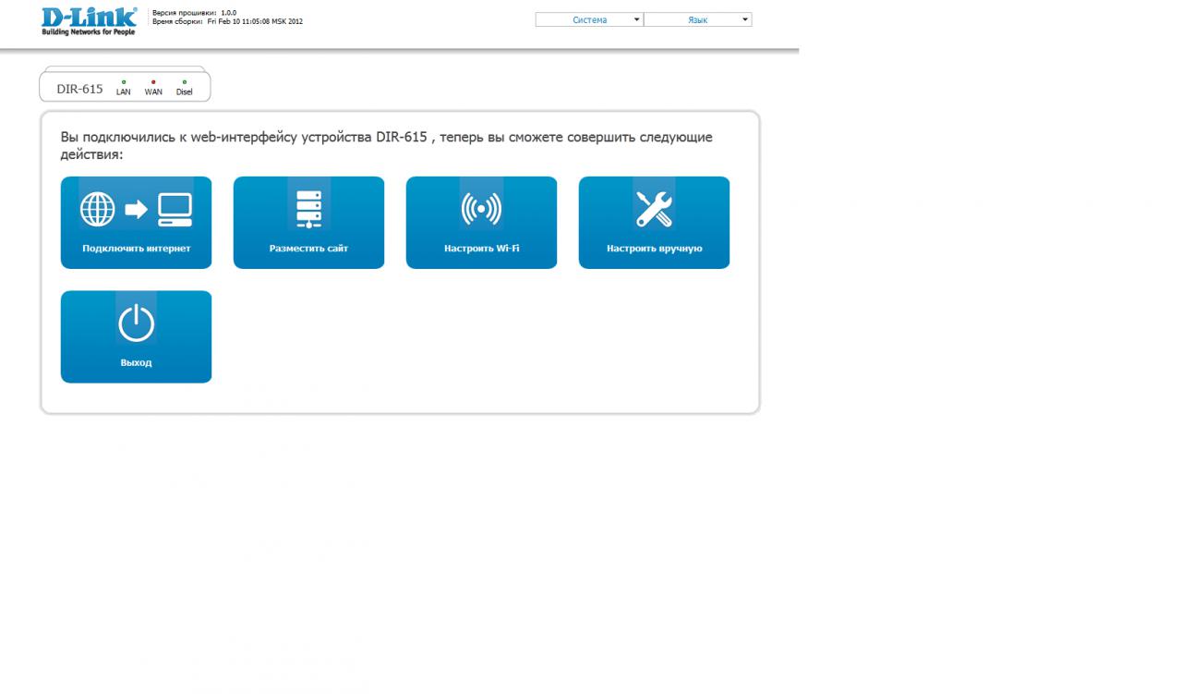Screen dimensions: 1182x694
Task: Launch the Настроить Wi-Fi wireless setup tile
Action: point(481,223)
